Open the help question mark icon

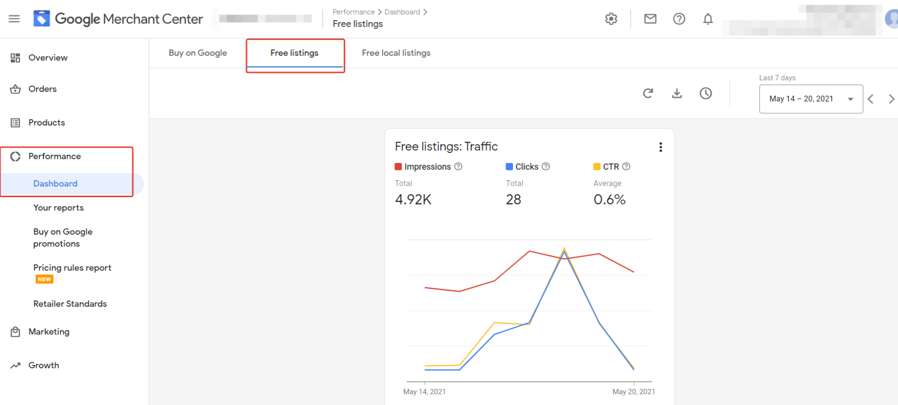(x=679, y=19)
